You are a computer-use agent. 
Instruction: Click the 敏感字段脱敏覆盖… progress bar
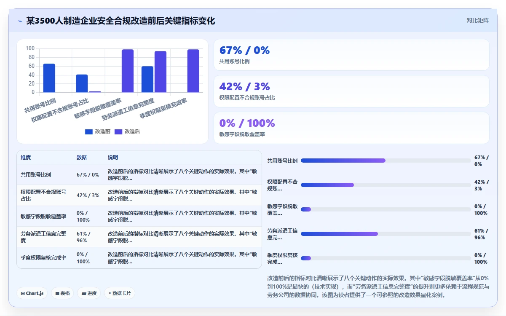pyautogui.click(x=386, y=209)
